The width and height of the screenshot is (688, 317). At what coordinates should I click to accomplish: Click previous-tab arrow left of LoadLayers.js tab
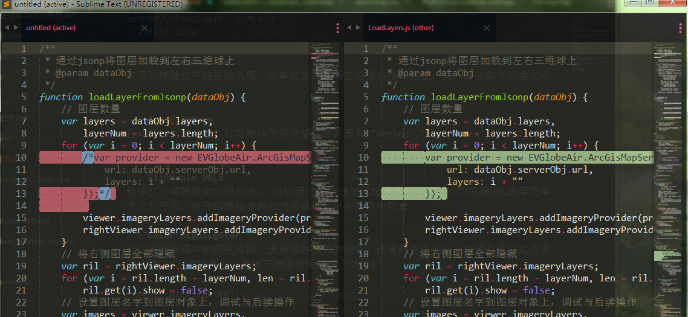tap(349, 28)
